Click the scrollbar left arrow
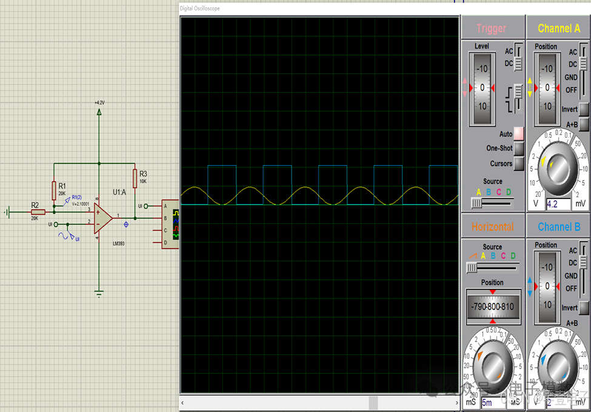 [183, 402]
